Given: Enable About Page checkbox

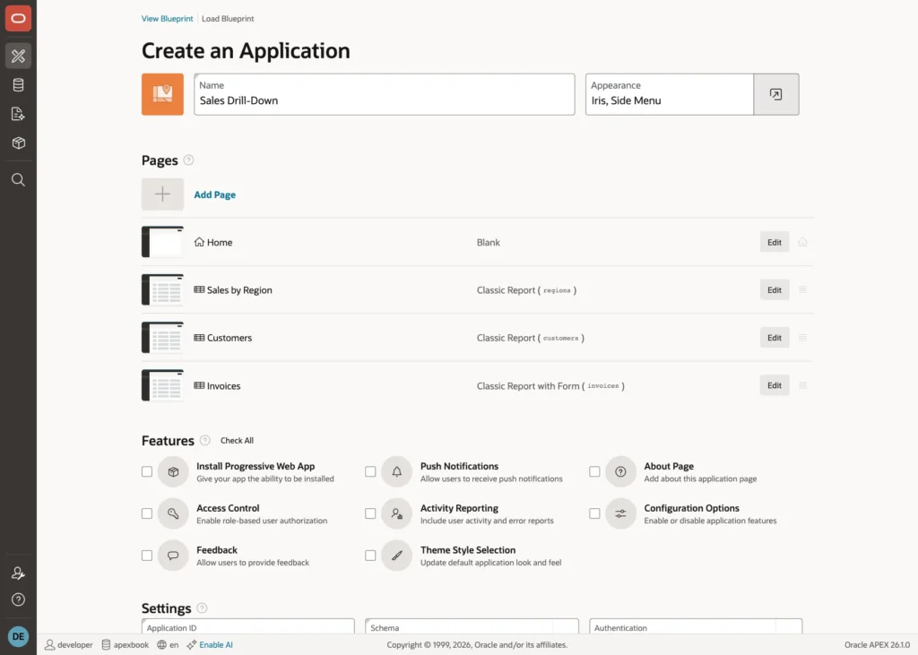Looking at the screenshot, I should 594,471.
